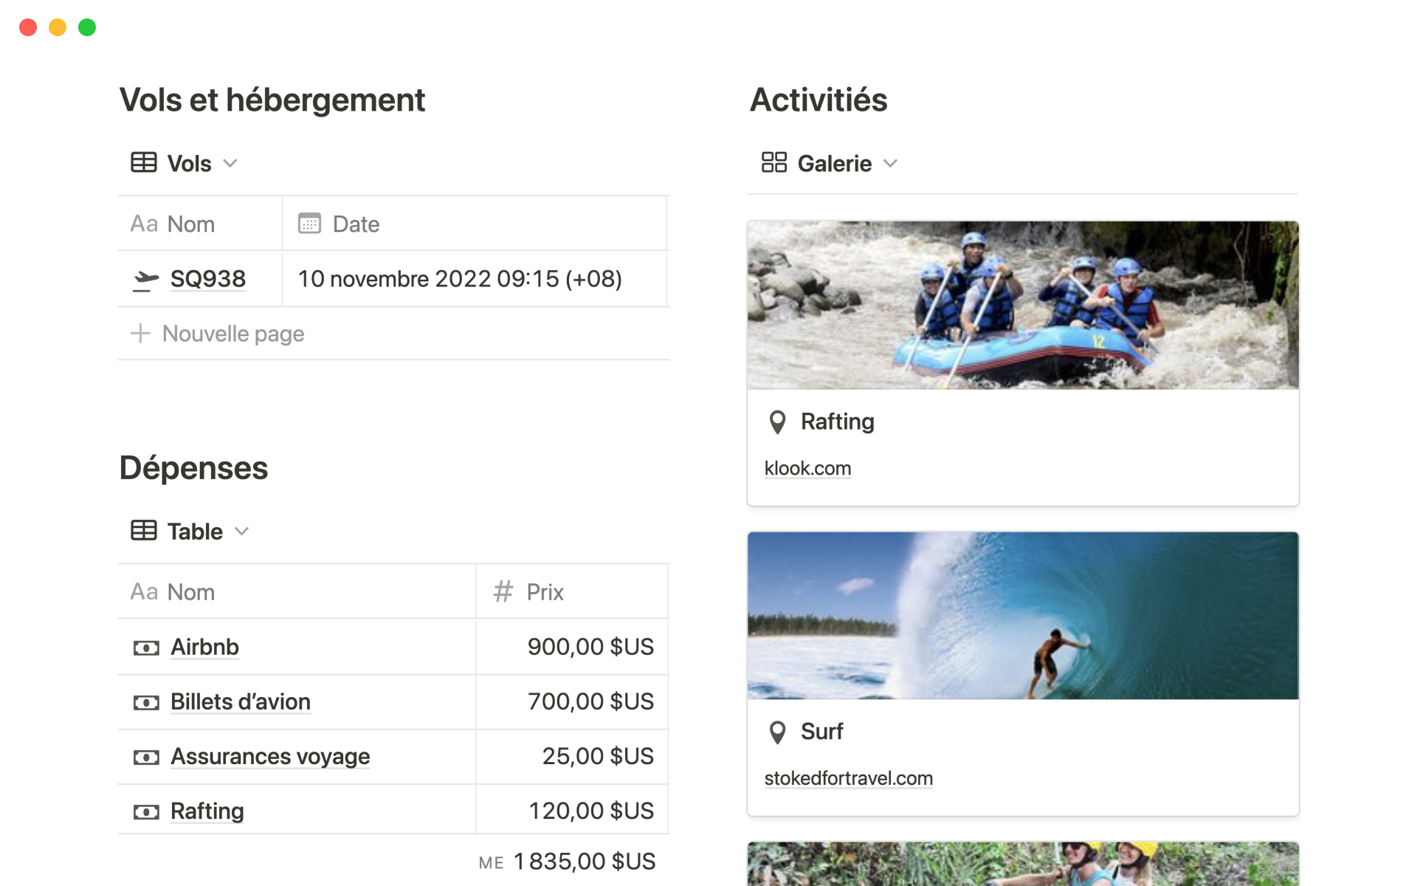Click the banknote icon beside Assurances voyage
This screenshot has width=1417, height=886.
click(x=145, y=758)
